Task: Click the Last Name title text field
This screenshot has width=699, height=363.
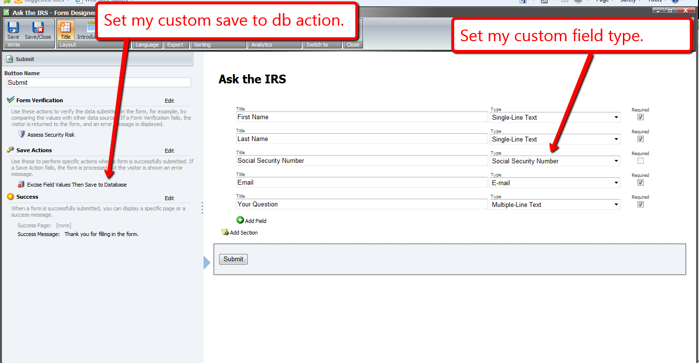Action: [362, 139]
